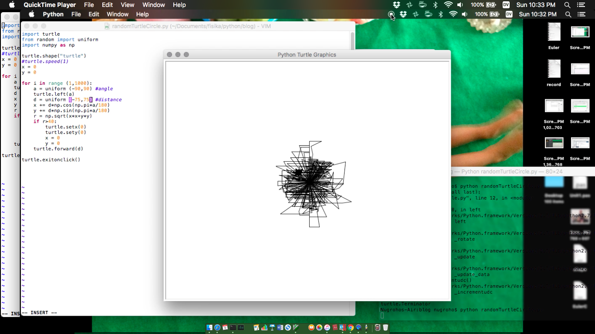Select the screenshot labeled 1,36...768 on desktop
Image resolution: width=595 pixels, height=334 pixels.
554,152
